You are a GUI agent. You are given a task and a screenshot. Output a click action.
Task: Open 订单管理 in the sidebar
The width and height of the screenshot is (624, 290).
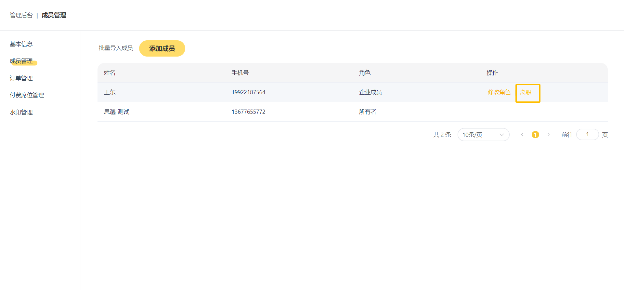[21, 78]
